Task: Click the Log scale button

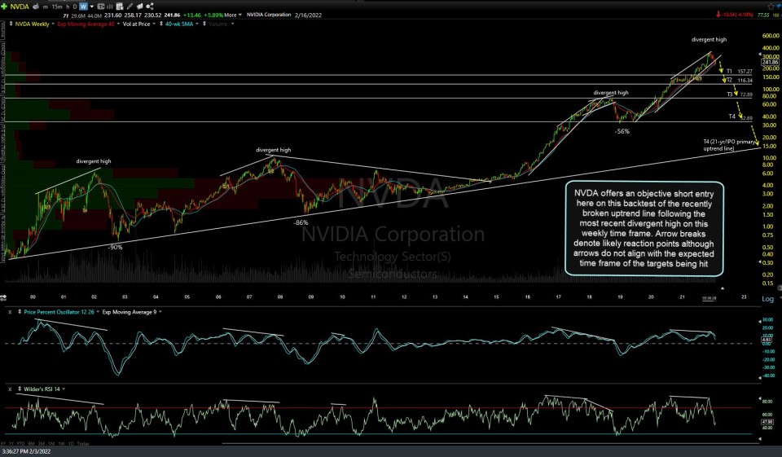Action: tap(767, 299)
